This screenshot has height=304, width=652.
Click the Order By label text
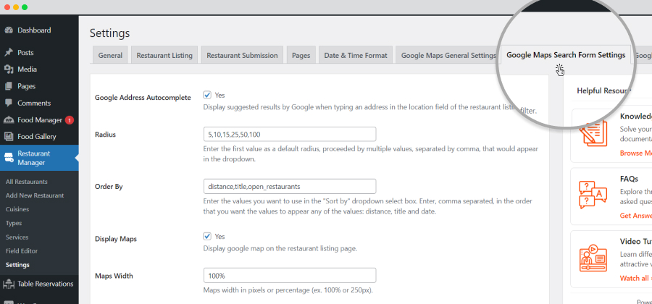click(x=109, y=187)
